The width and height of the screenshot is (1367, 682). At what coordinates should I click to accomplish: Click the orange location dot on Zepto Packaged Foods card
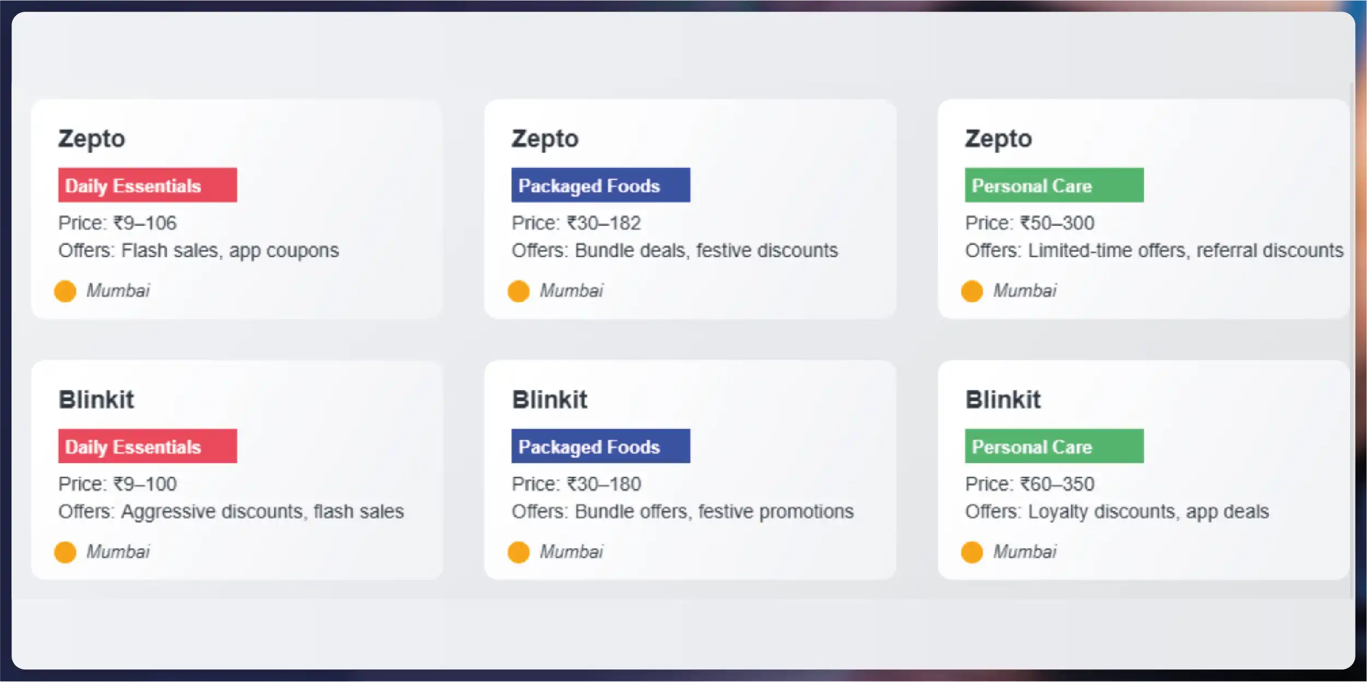518,291
